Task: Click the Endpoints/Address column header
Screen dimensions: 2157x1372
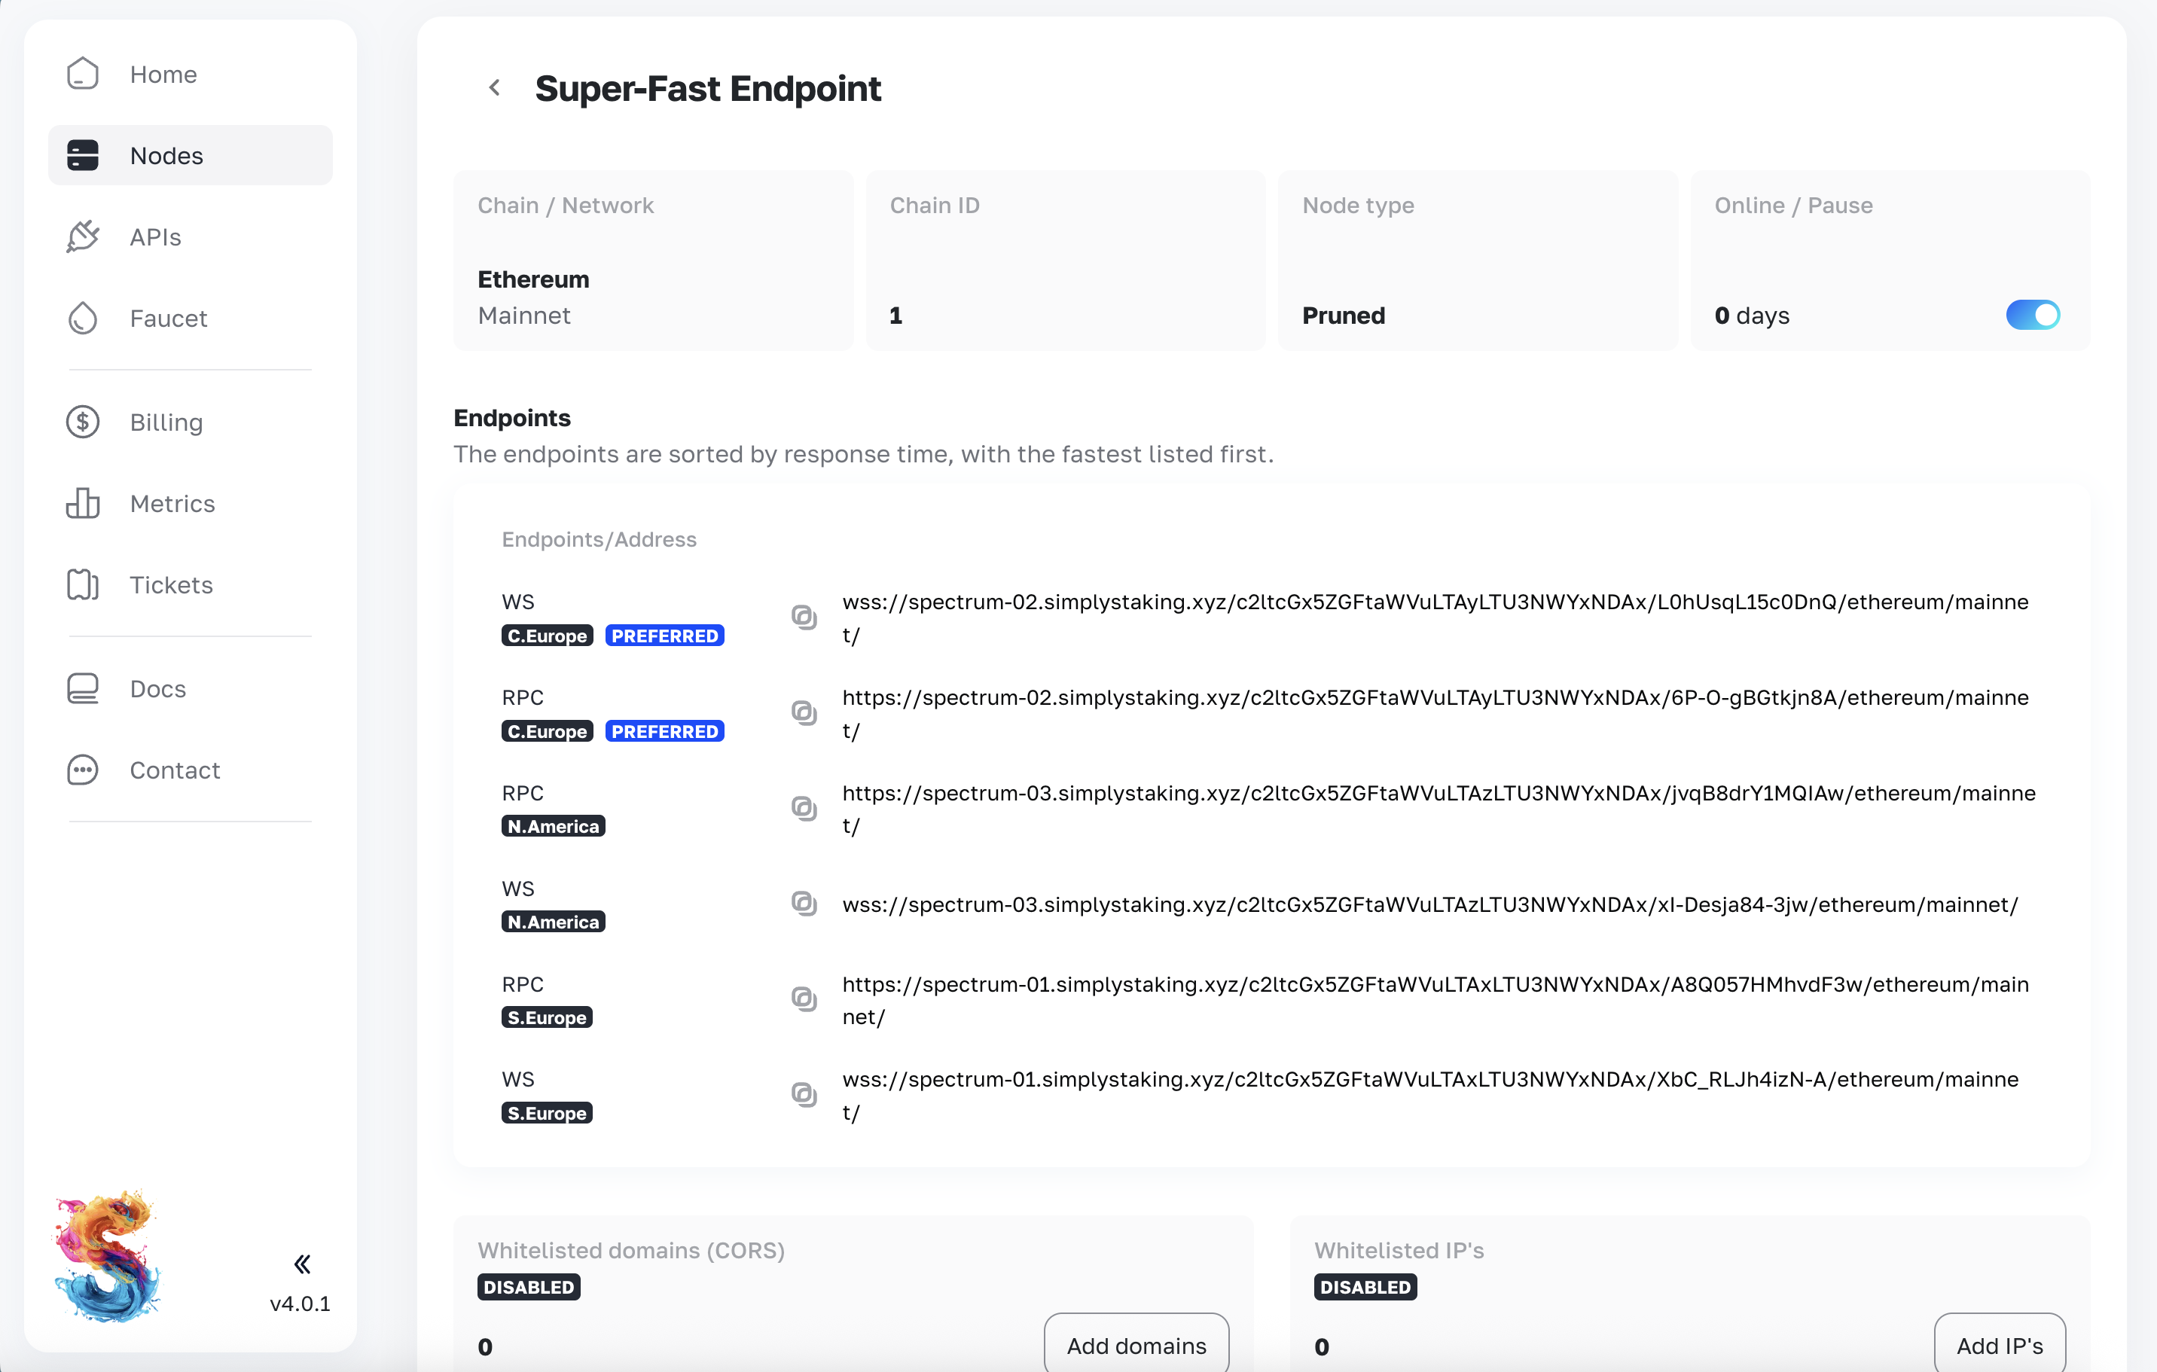Action: (x=598, y=539)
